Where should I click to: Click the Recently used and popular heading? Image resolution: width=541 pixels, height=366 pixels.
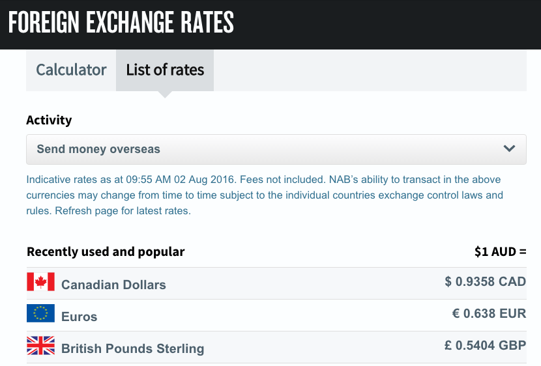coord(106,251)
